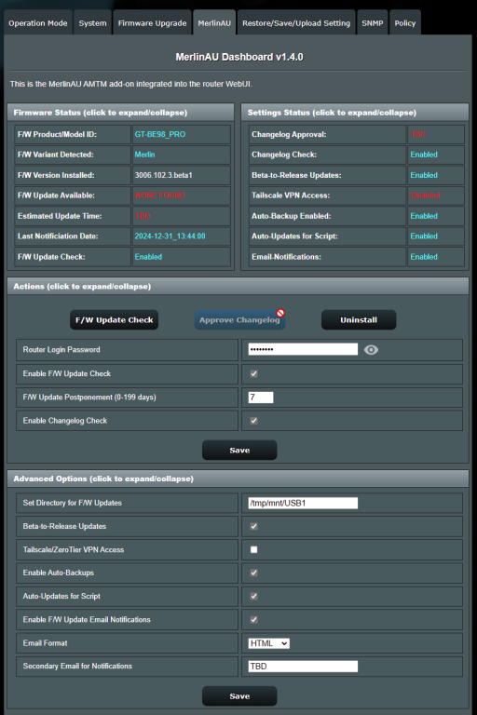This screenshot has width=477, height=715.
Task: Save the Advanced Options settings
Action: click(239, 696)
